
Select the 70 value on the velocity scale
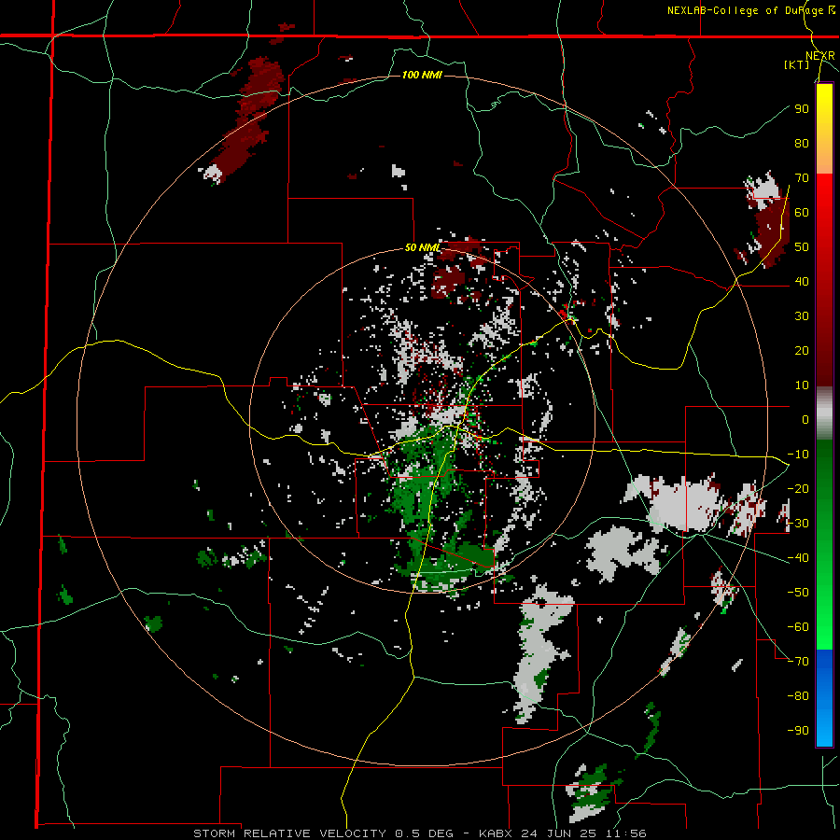coord(802,178)
